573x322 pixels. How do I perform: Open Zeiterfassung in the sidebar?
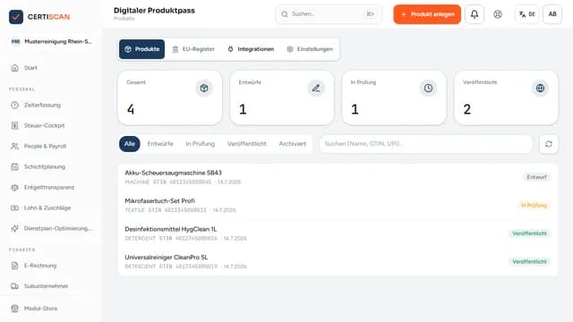pyautogui.click(x=51, y=106)
